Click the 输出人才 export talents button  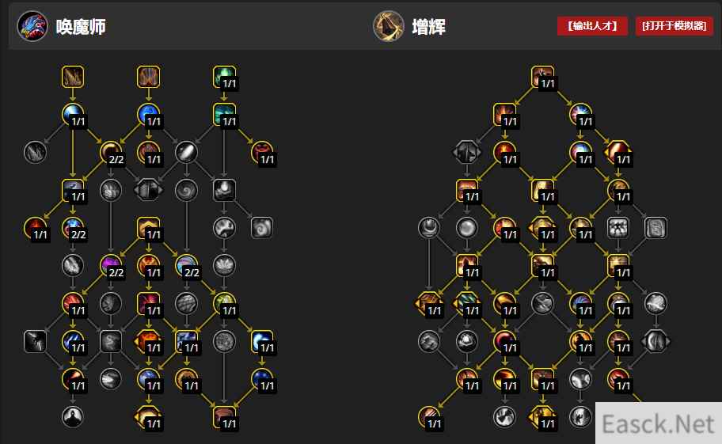(592, 26)
